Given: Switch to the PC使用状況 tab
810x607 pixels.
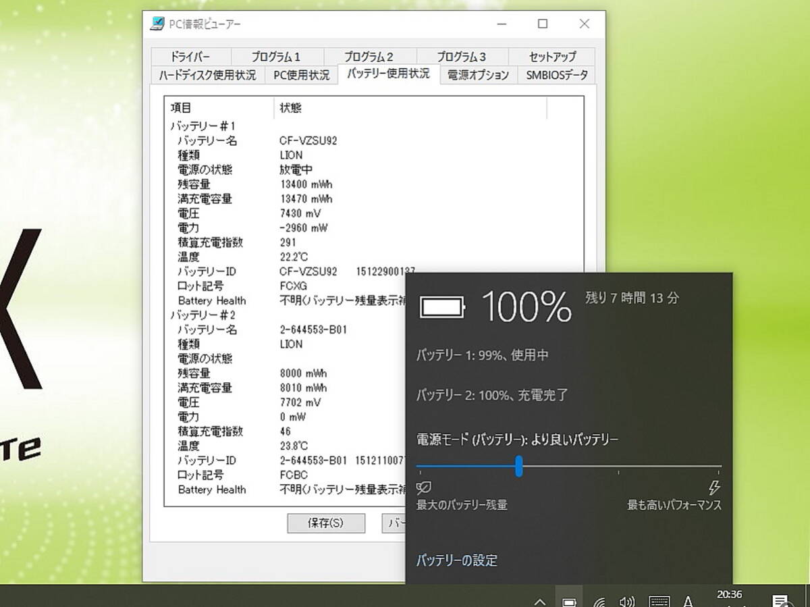Looking at the screenshot, I should [x=302, y=75].
